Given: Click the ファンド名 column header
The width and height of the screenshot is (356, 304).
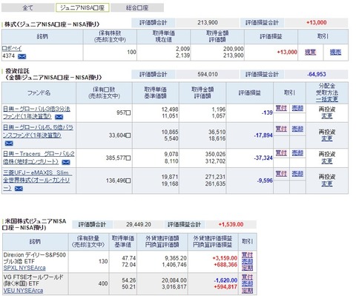Looking at the screenshot, I should coord(39,93).
